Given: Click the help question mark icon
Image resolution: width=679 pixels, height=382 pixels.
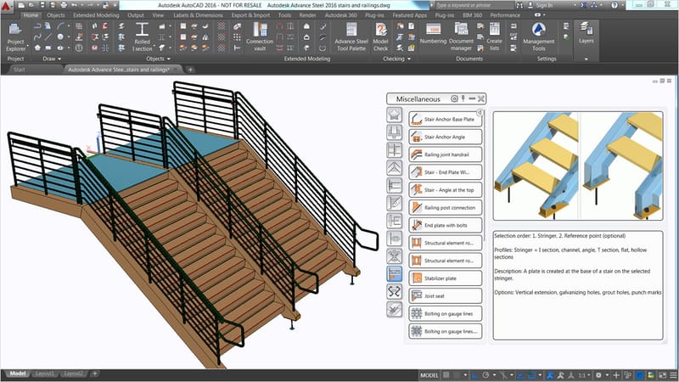Looking at the screenshot, I should [614, 5].
